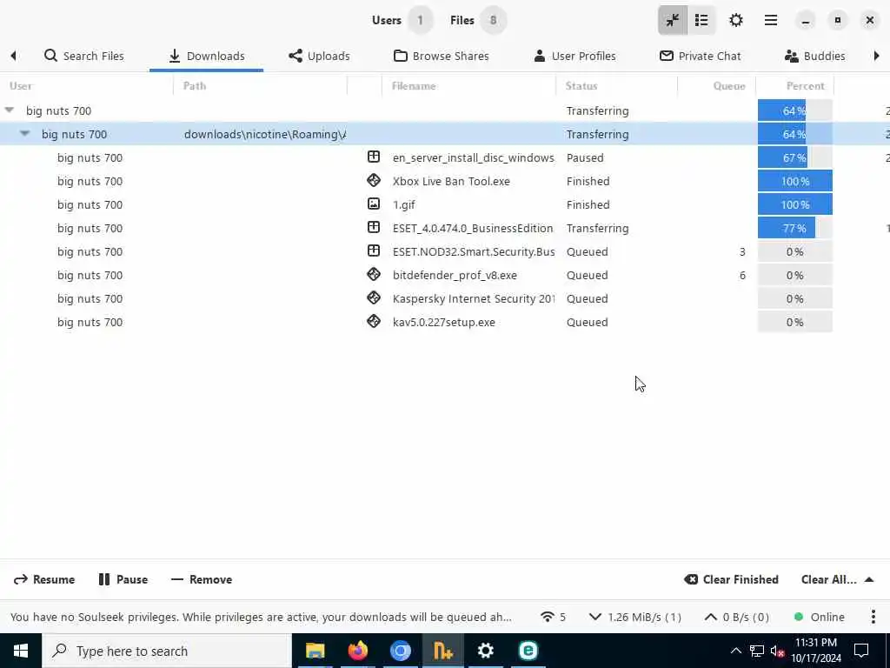Toggle the grouping mode list button
Image resolution: width=890 pixels, height=668 pixels.
click(x=701, y=21)
